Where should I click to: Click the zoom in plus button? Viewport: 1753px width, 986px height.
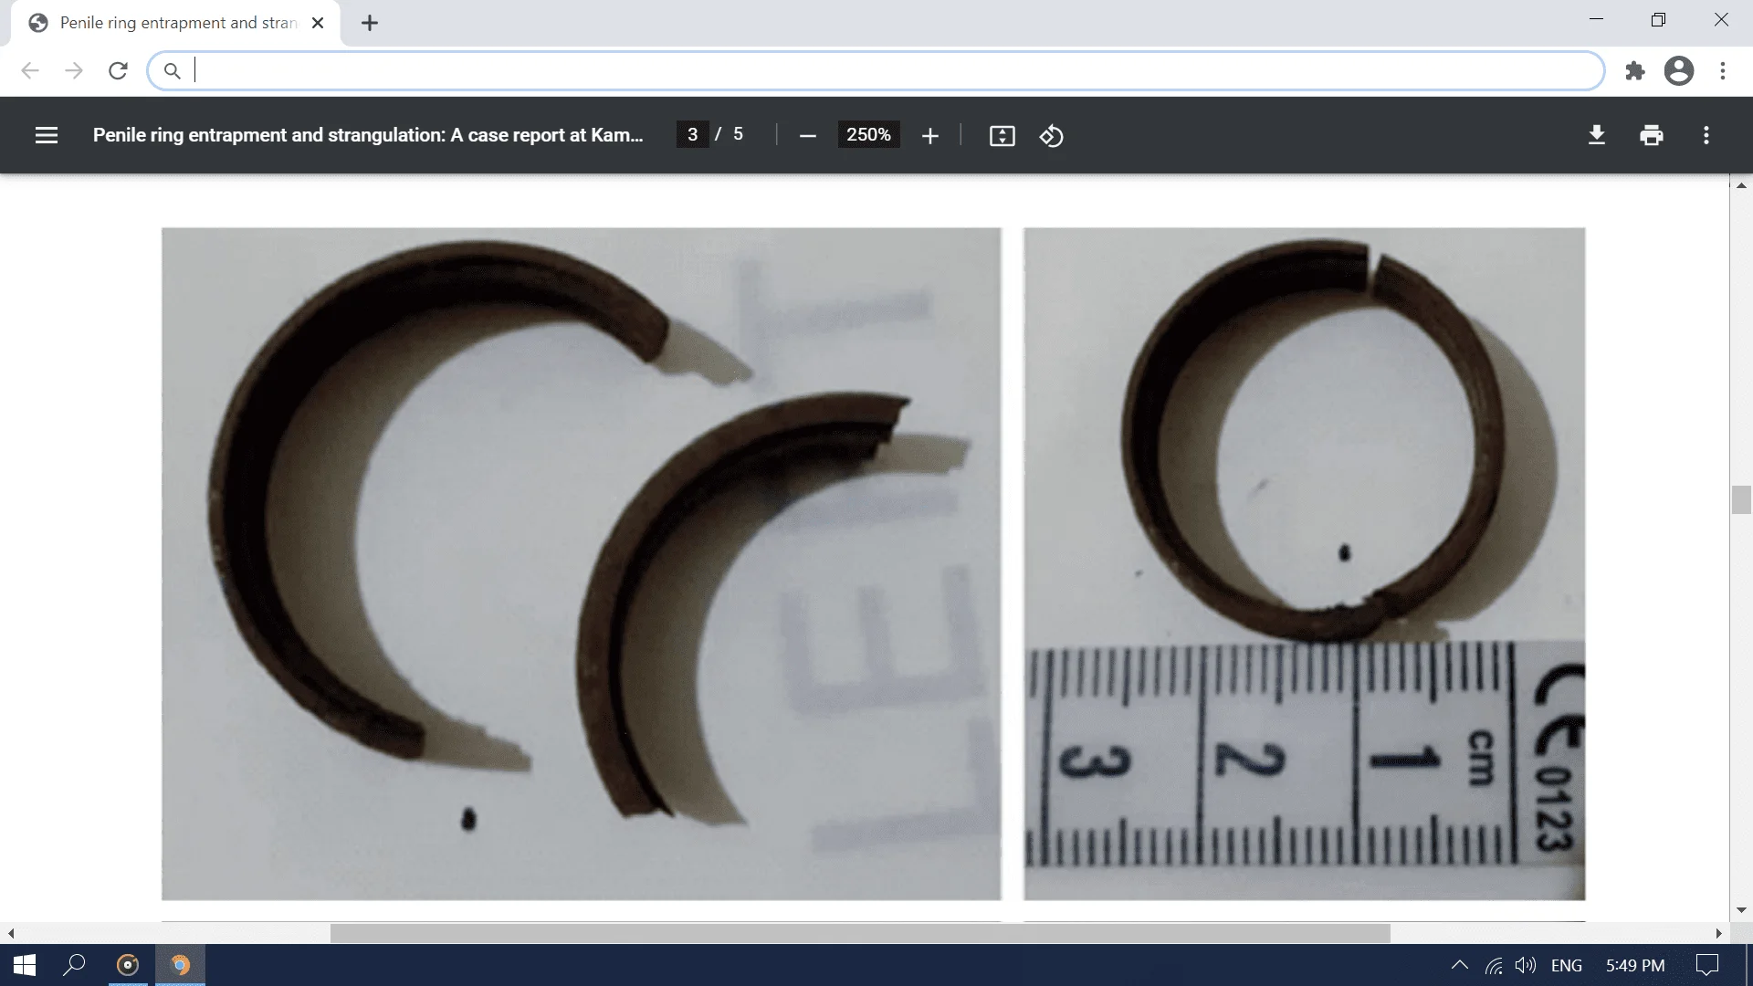click(x=929, y=136)
